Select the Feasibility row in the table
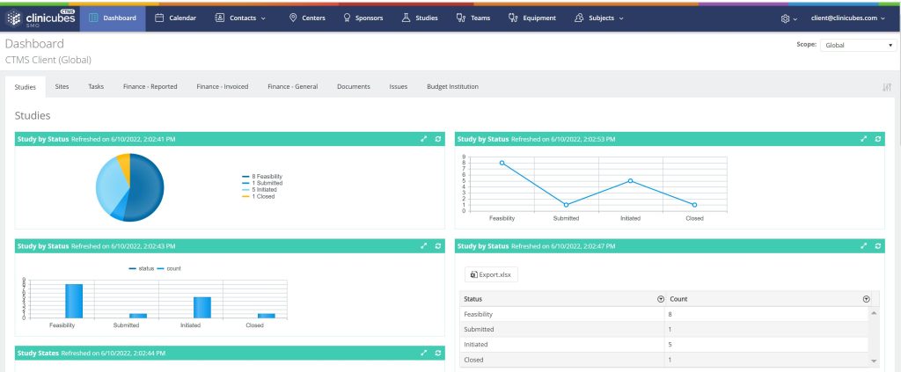The width and height of the screenshot is (901, 372). pos(664,315)
